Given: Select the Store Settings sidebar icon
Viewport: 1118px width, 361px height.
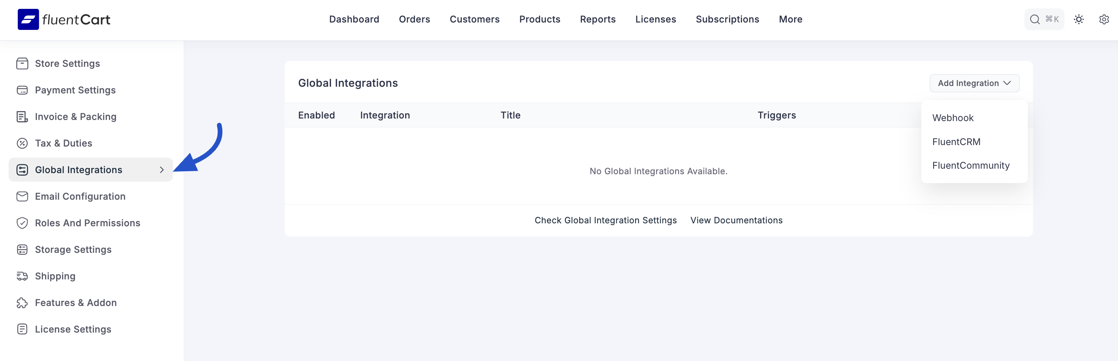Looking at the screenshot, I should (22, 63).
